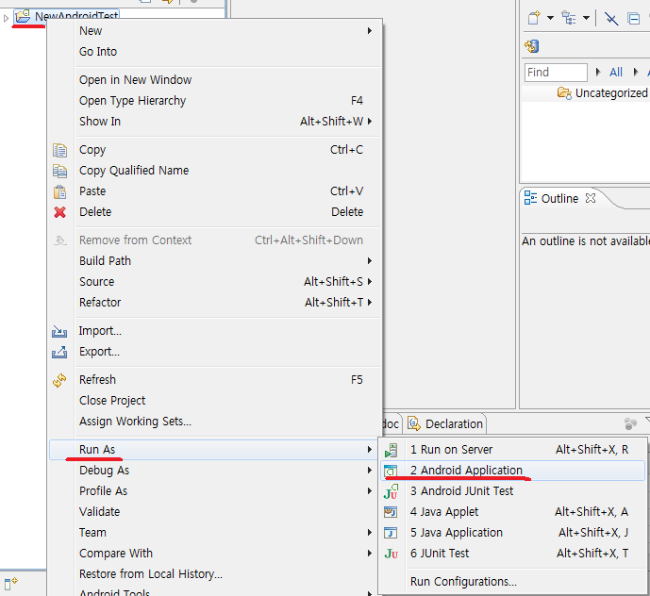Click the red Delete X icon
The width and height of the screenshot is (650, 596).
(59, 212)
